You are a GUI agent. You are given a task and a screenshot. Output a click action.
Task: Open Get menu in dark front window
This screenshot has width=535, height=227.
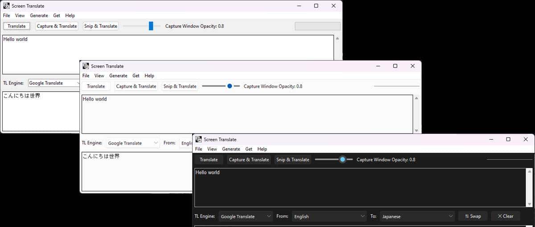click(x=249, y=149)
